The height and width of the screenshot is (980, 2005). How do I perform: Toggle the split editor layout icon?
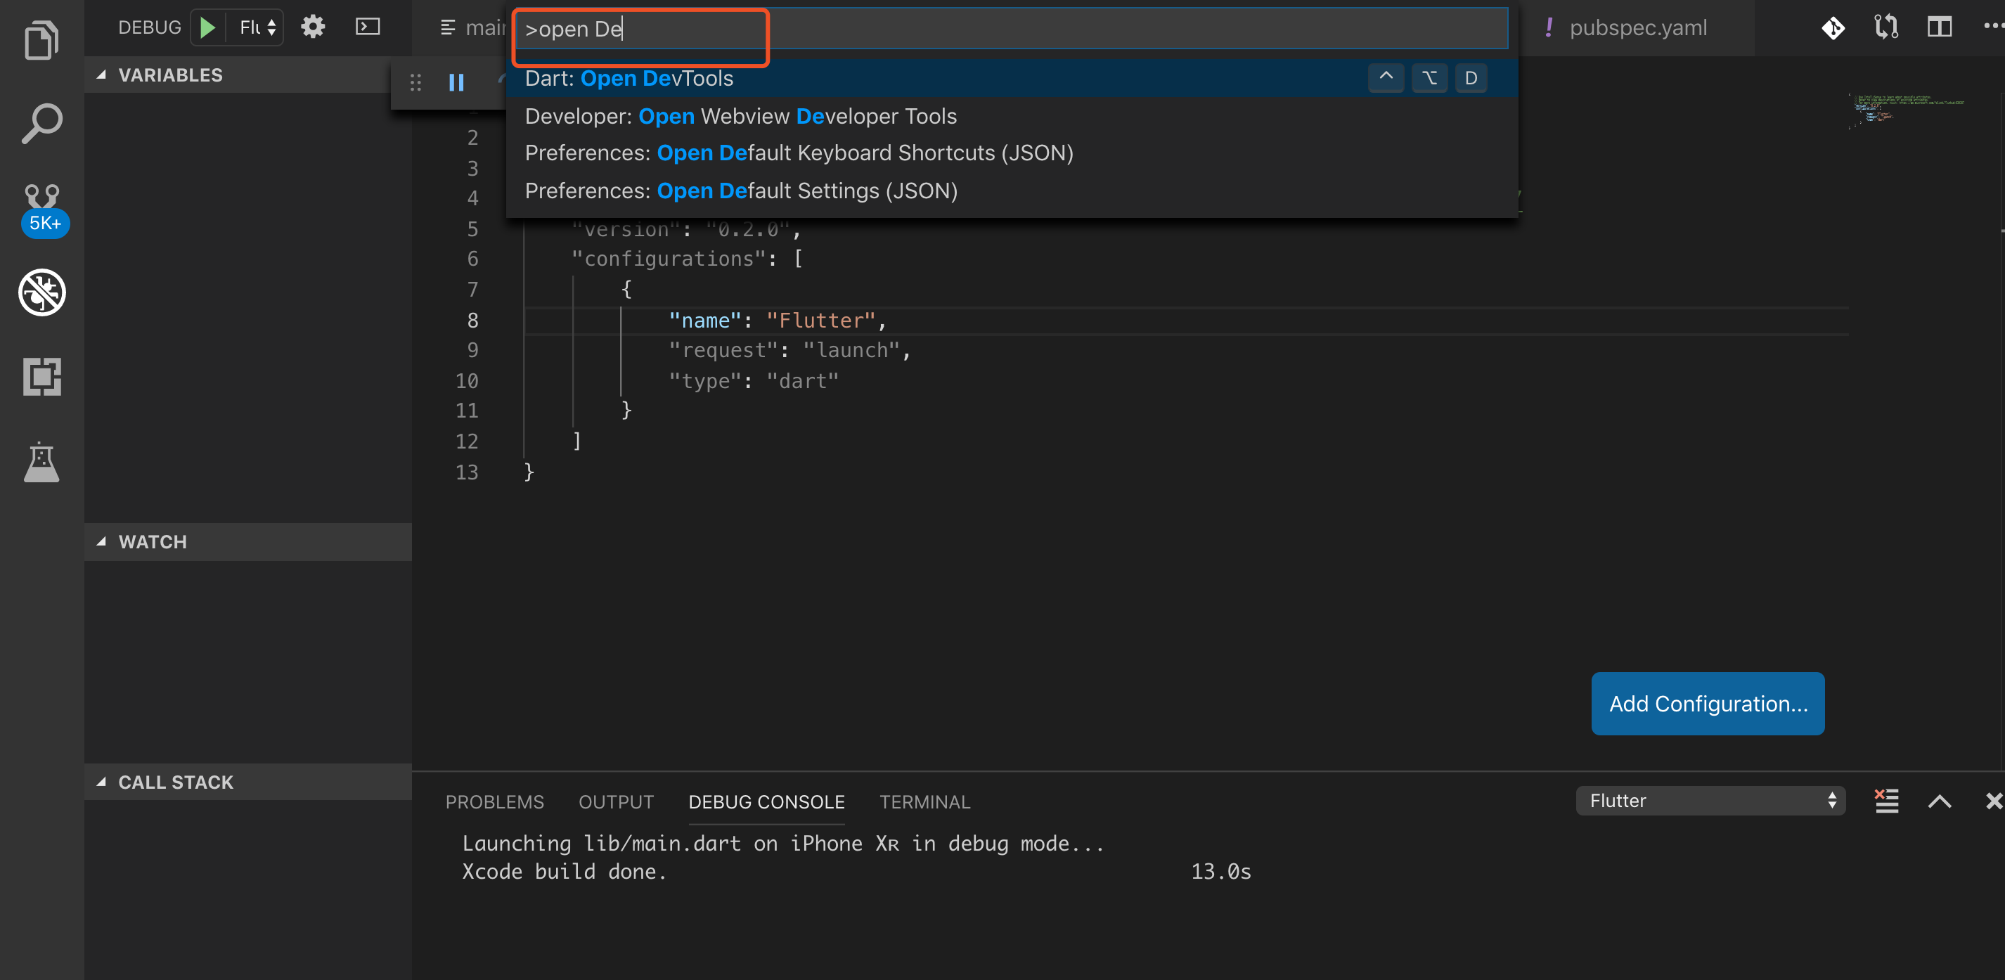tap(1939, 27)
